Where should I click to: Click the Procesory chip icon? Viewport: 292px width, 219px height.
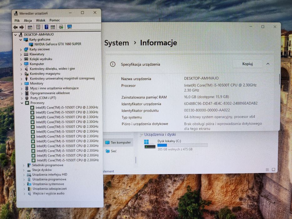pos(27,103)
